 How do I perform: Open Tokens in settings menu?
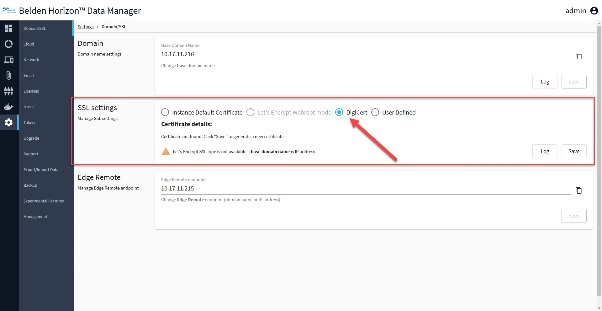(x=46, y=122)
